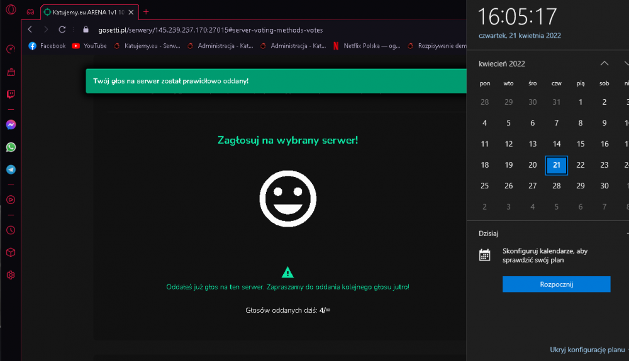Viewport: 629px width, 361px height.
Task: Open the Netflix Polska bookmark
Action: coord(367,46)
